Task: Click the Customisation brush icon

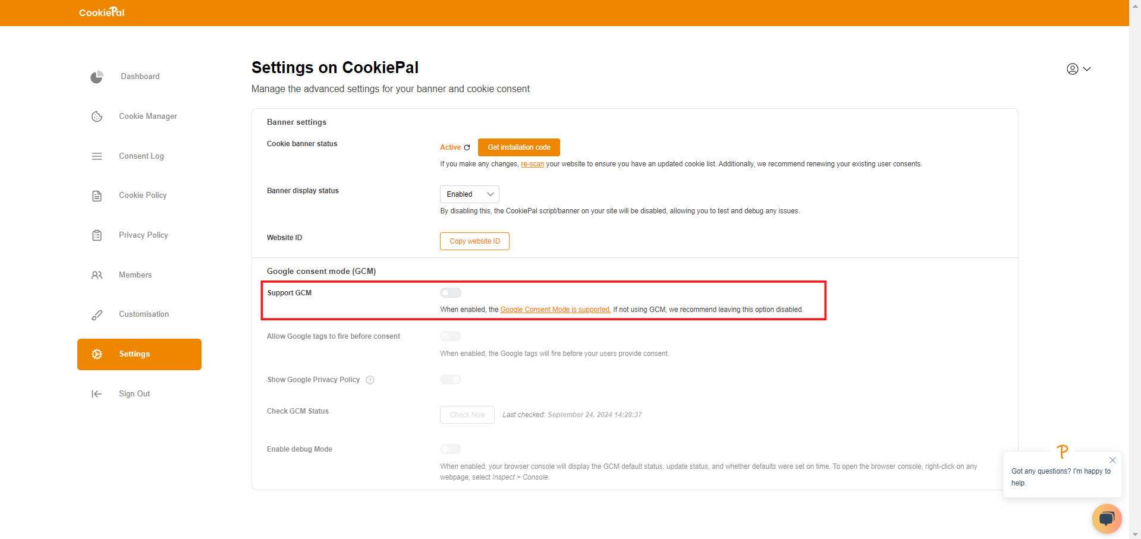Action: pos(97,315)
